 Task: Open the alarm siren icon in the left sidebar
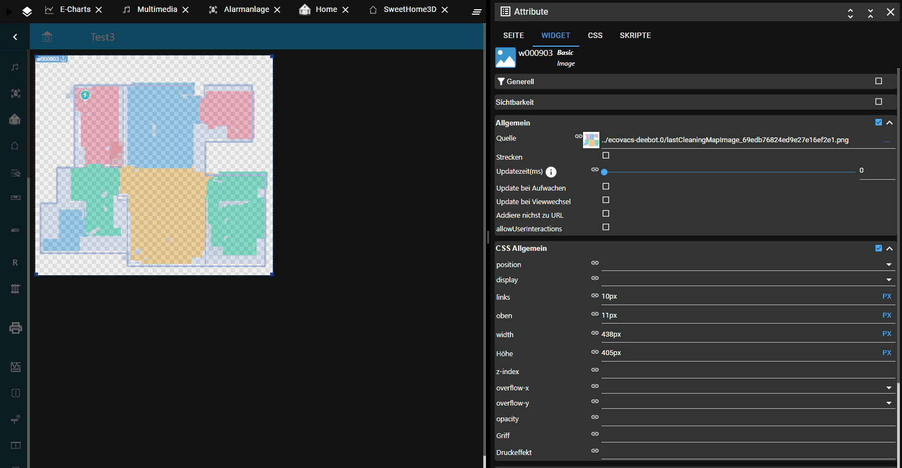coord(16,93)
